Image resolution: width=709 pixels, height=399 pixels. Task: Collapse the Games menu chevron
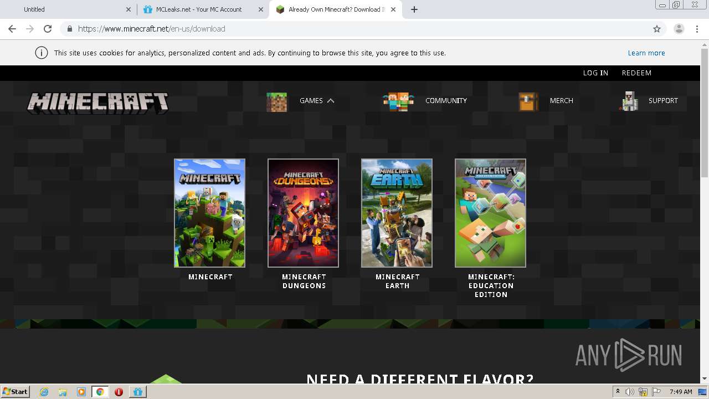coord(331,101)
